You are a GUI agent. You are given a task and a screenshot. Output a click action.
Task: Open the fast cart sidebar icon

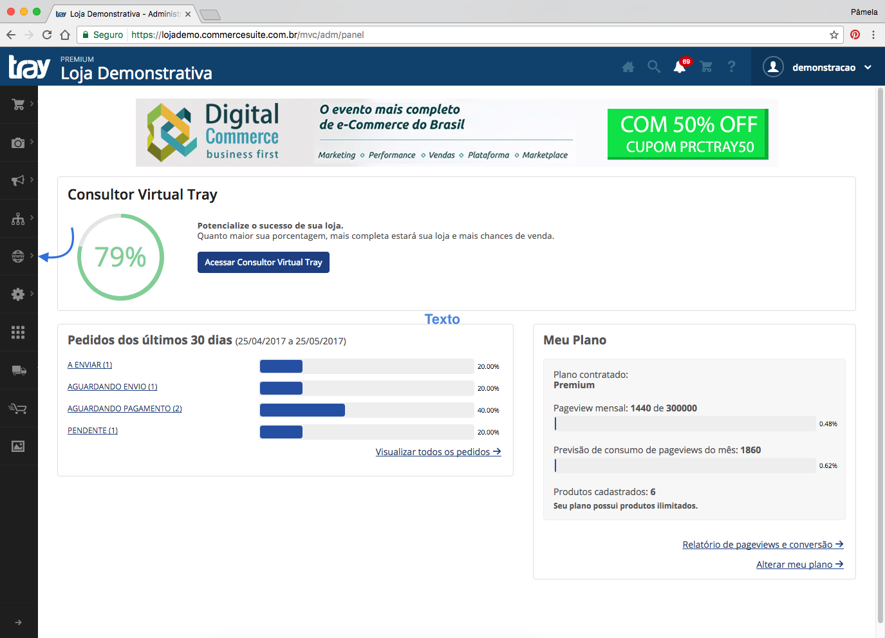pos(18,408)
